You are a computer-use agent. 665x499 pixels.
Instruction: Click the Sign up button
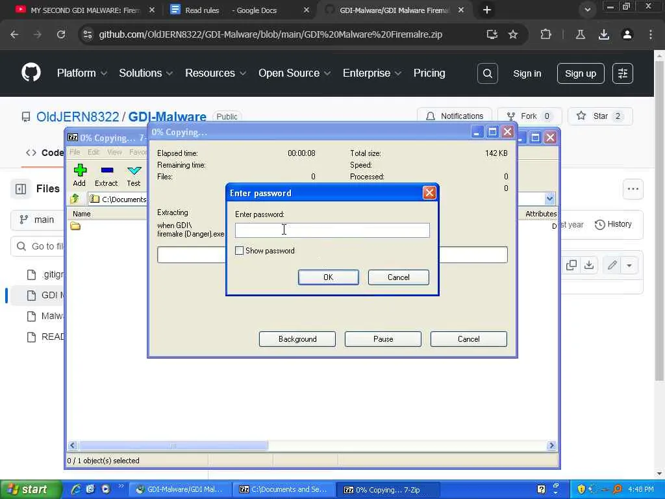click(580, 73)
